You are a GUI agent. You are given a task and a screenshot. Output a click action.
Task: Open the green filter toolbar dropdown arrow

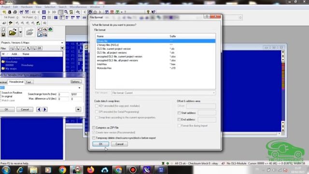(x=122, y=12)
